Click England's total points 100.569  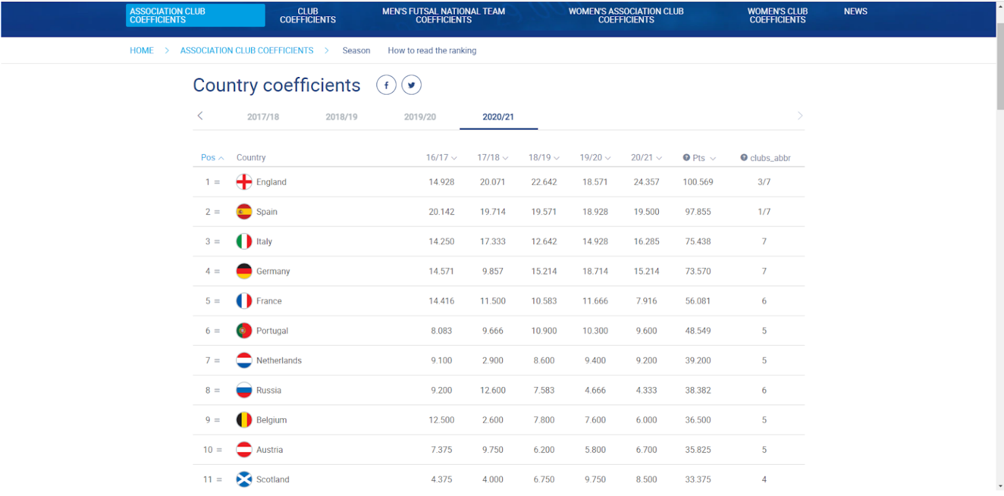(x=697, y=182)
